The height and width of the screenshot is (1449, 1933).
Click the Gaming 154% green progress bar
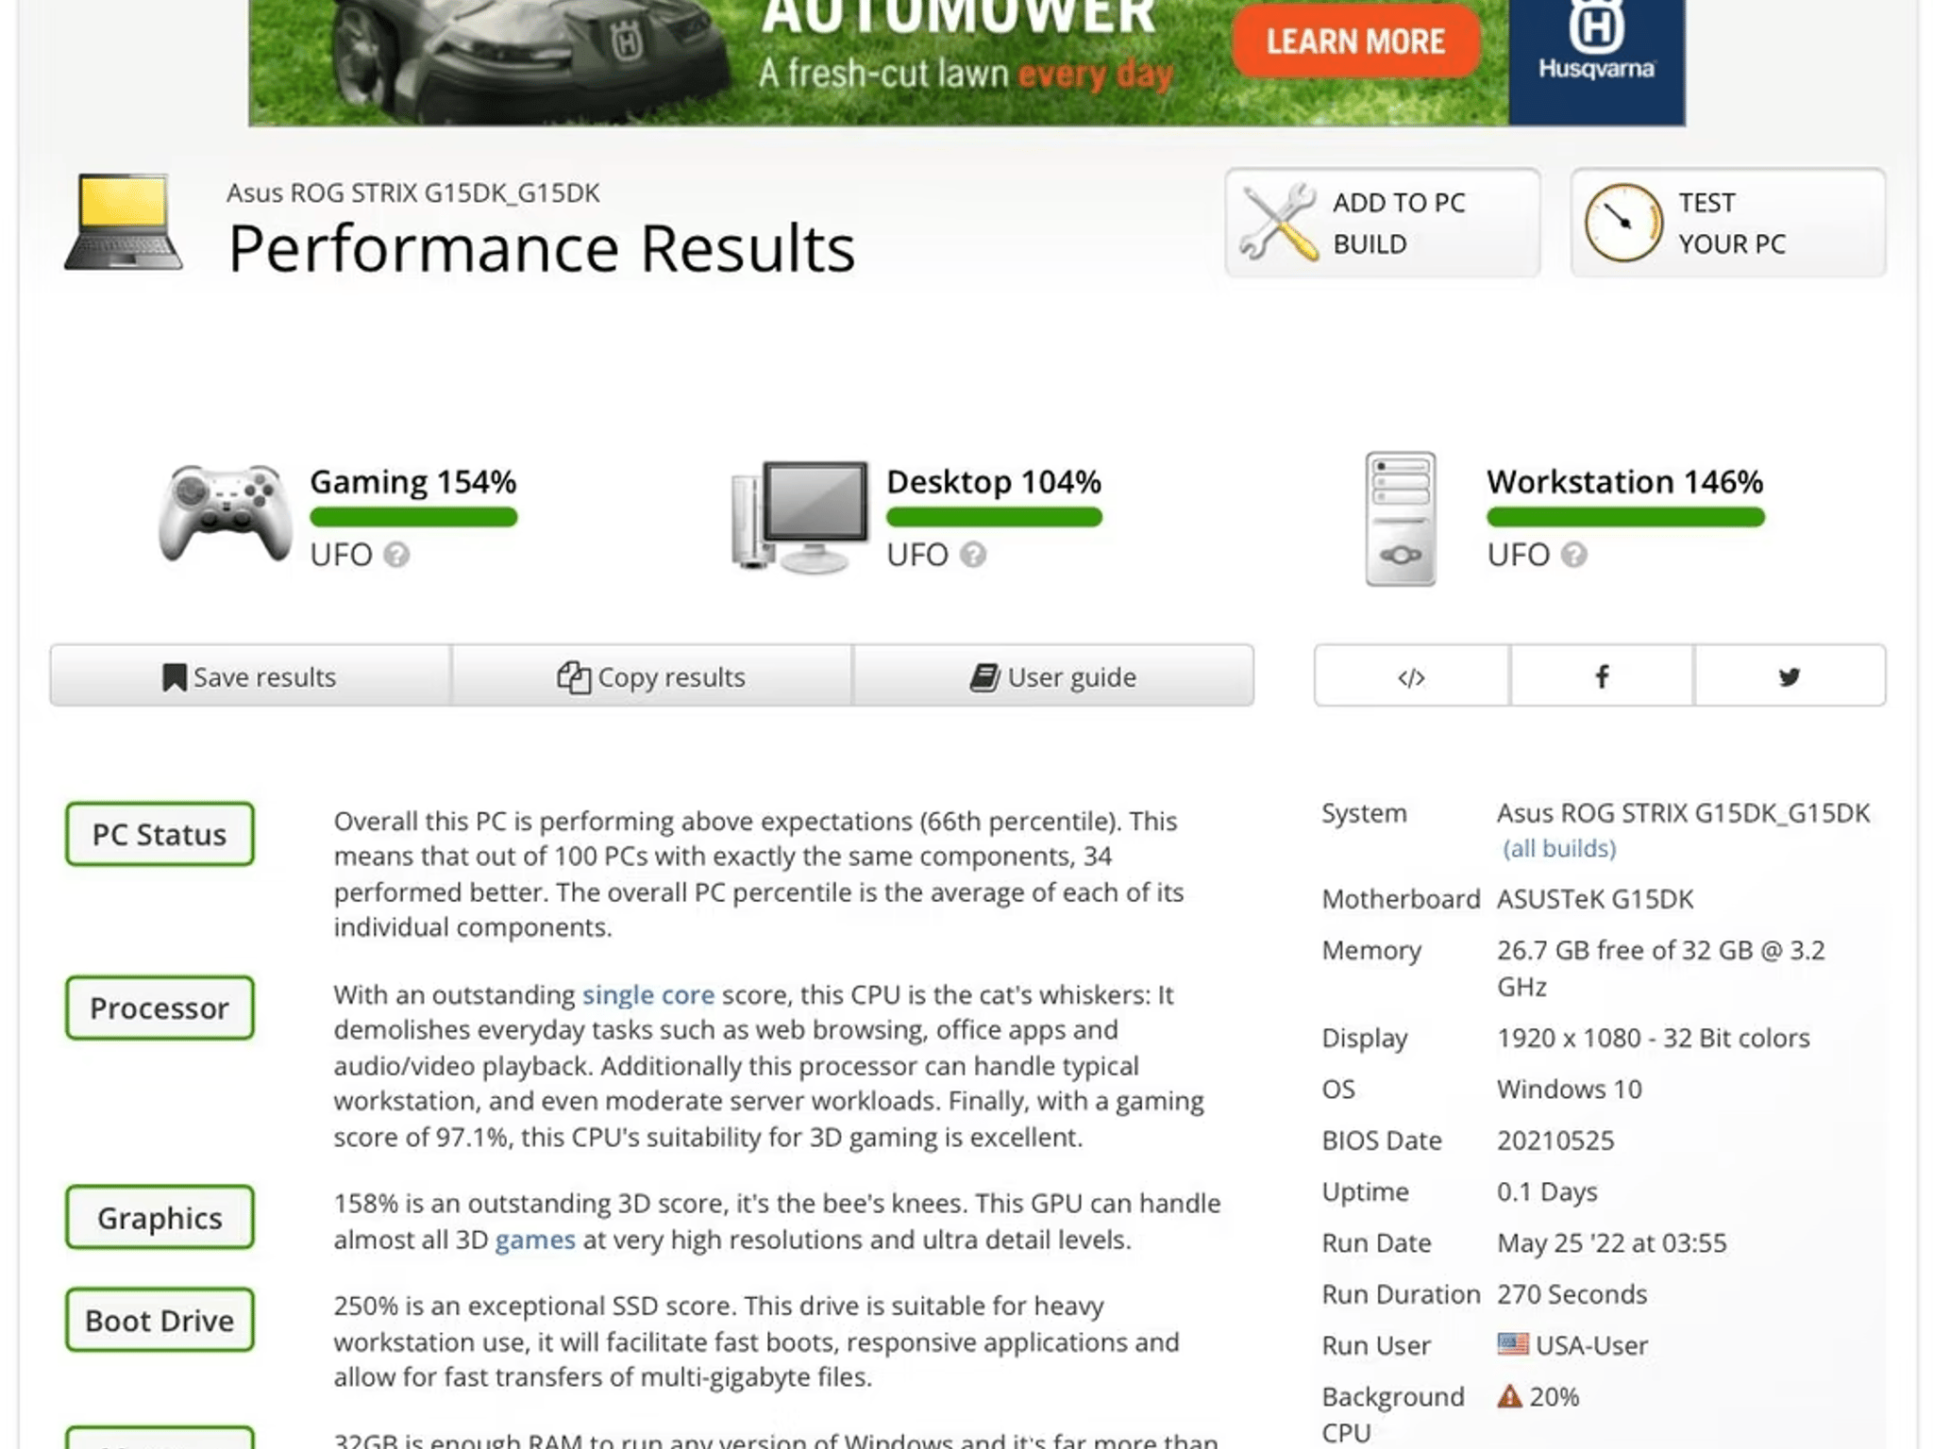[x=413, y=517]
